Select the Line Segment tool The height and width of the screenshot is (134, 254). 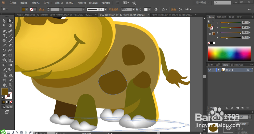click(x=10, y=36)
